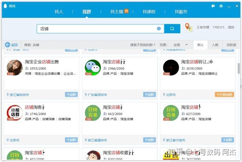Click the 王者荣耀 hot keyword

pyautogui.click(x=203, y=27)
